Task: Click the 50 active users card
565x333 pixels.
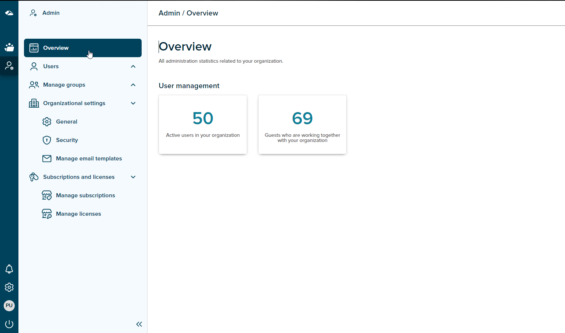Action: (202, 124)
